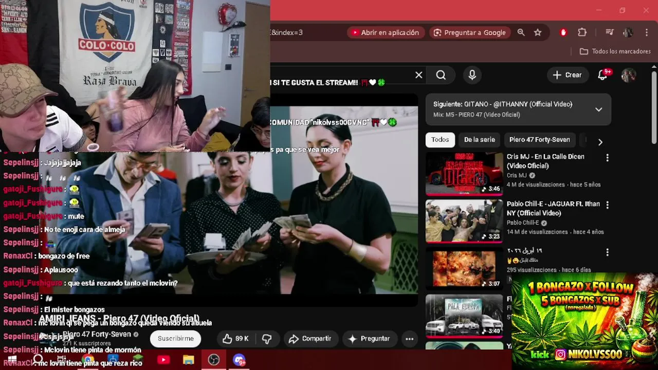The image size is (658, 370).
Task: Open the 'Pablo Chill-E - JAGUAR' thumbnail
Action: (x=464, y=221)
